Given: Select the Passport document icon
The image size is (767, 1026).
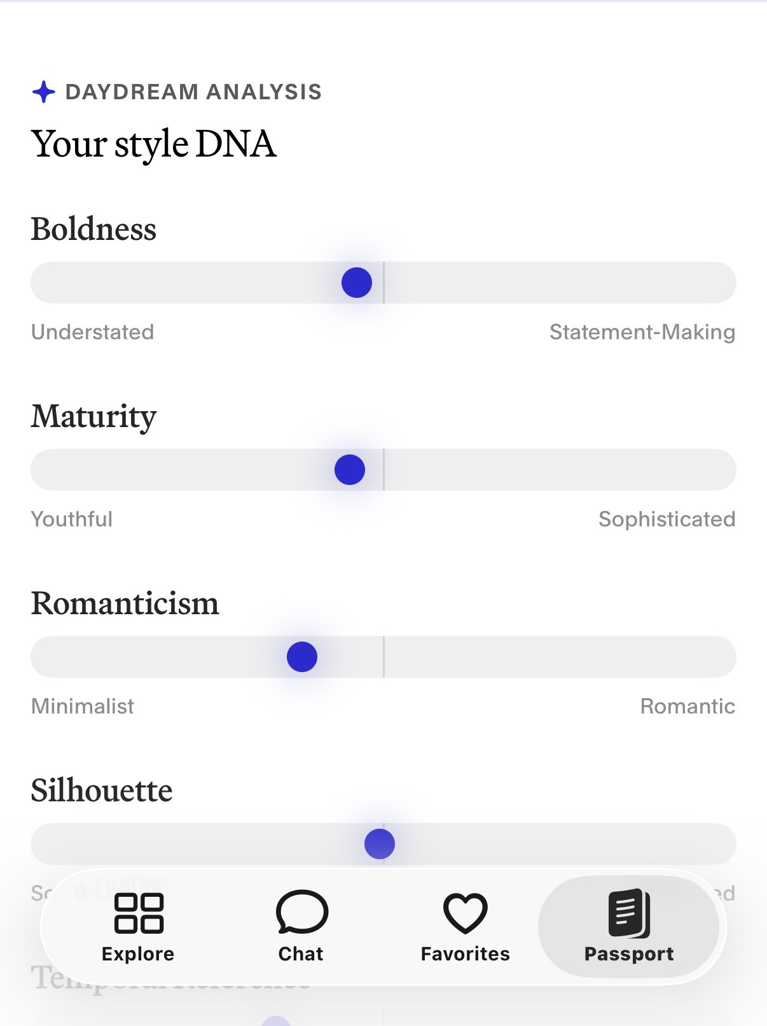Looking at the screenshot, I should tap(629, 913).
